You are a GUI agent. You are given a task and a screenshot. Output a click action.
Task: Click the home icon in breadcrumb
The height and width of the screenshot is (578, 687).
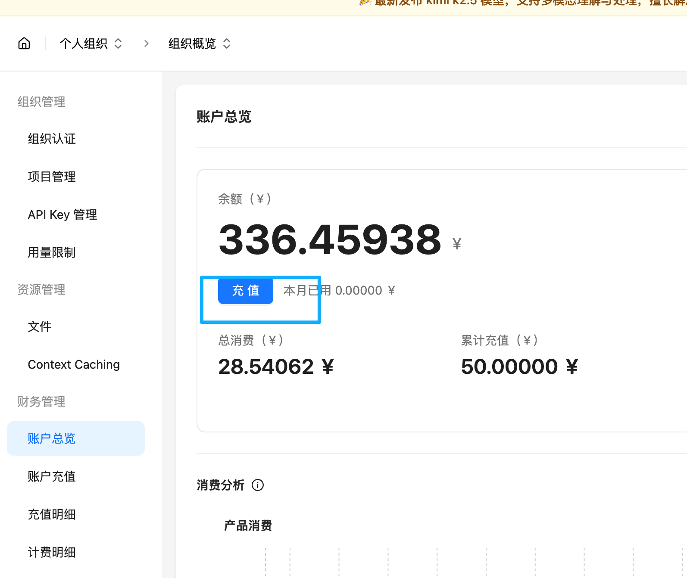coord(24,44)
